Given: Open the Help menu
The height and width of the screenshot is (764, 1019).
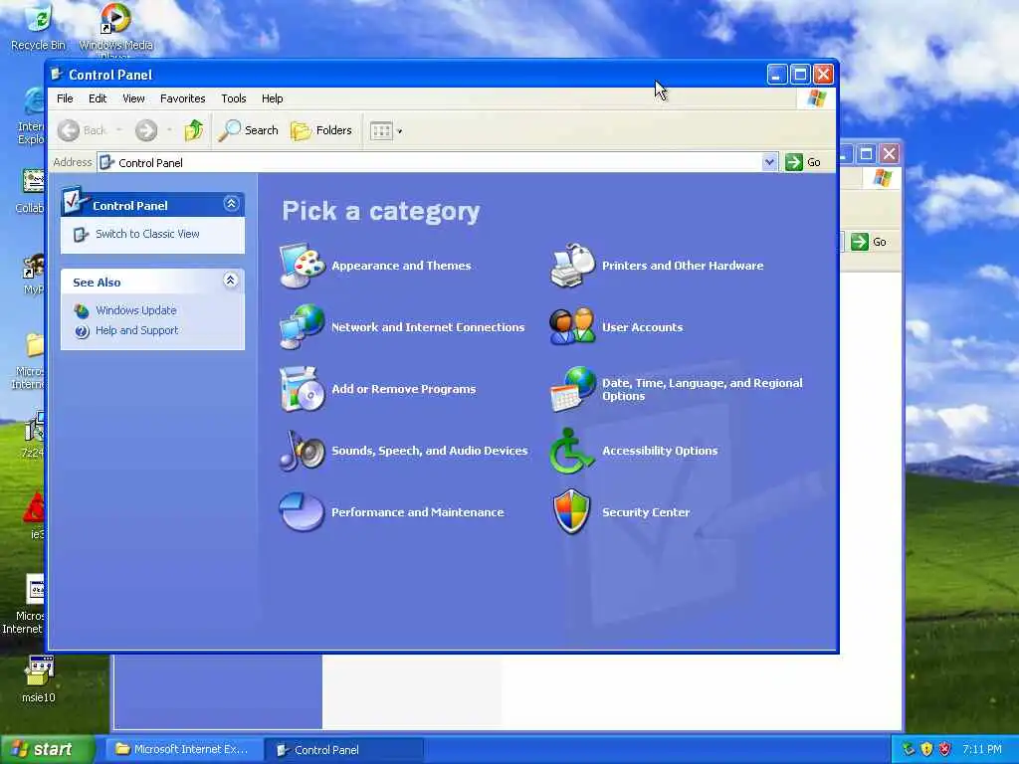Looking at the screenshot, I should tap(273, 98).
